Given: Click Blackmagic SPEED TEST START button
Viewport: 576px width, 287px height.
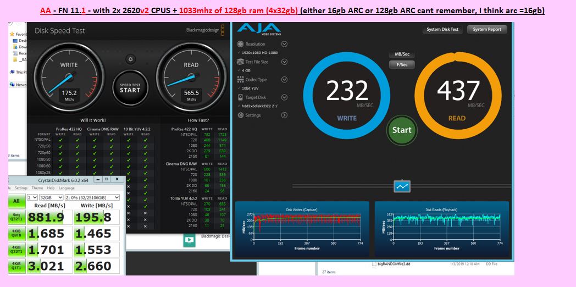Looking at the screenshot, I should point(130,88).
